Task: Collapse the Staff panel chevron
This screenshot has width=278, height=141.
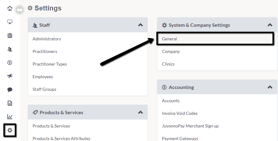Action: point(140,25)
